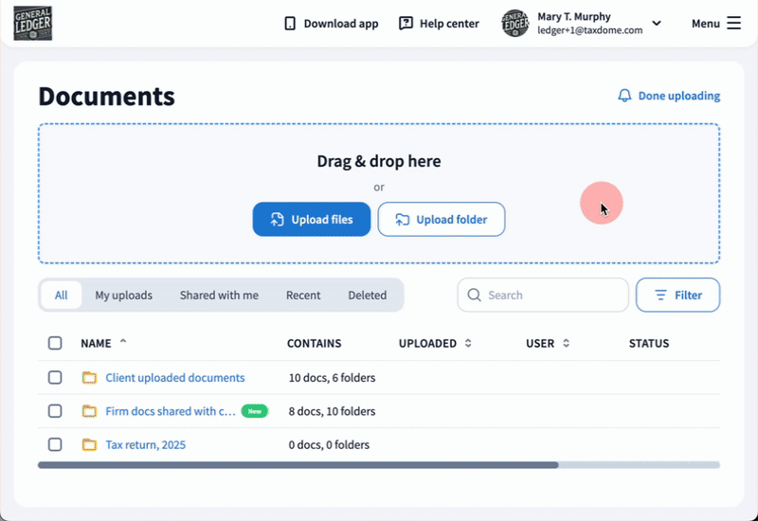Switch to the My uploads tab
758x521 pixels.
[x=123, y=296]
